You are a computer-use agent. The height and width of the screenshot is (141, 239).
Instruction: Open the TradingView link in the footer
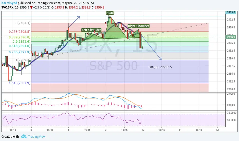(37, 137)
